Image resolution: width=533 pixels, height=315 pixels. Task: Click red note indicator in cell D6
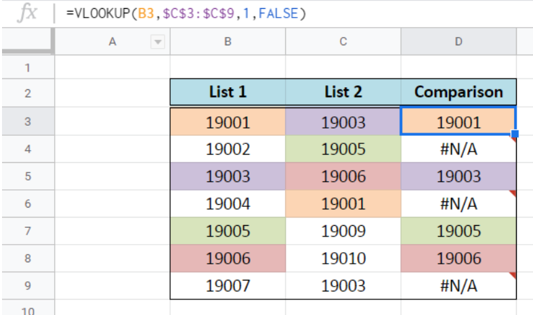pyautogui.click(x=513, y=193)
